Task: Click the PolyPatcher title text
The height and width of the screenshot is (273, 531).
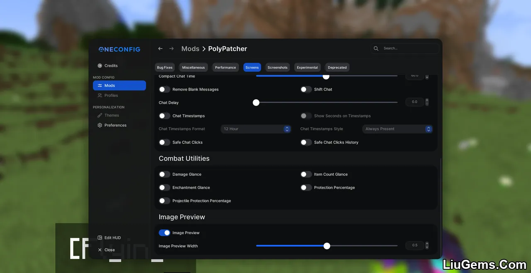Action: (x=228, y=49)
